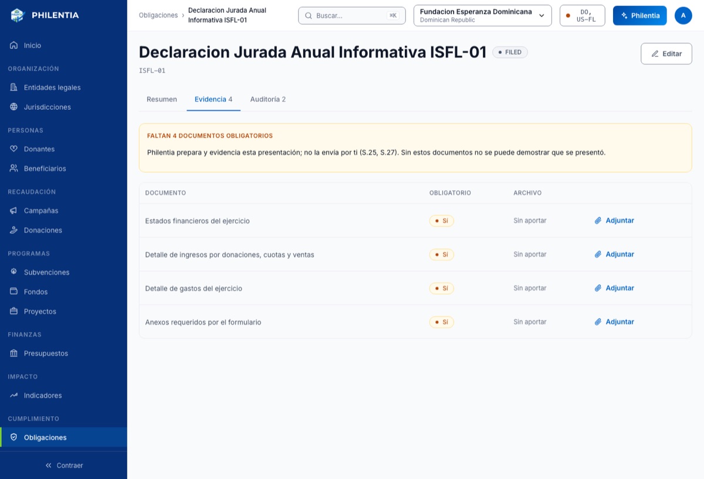
Task: Click paperclip icon for Detalle de gastos row
Action: [598, 288]
